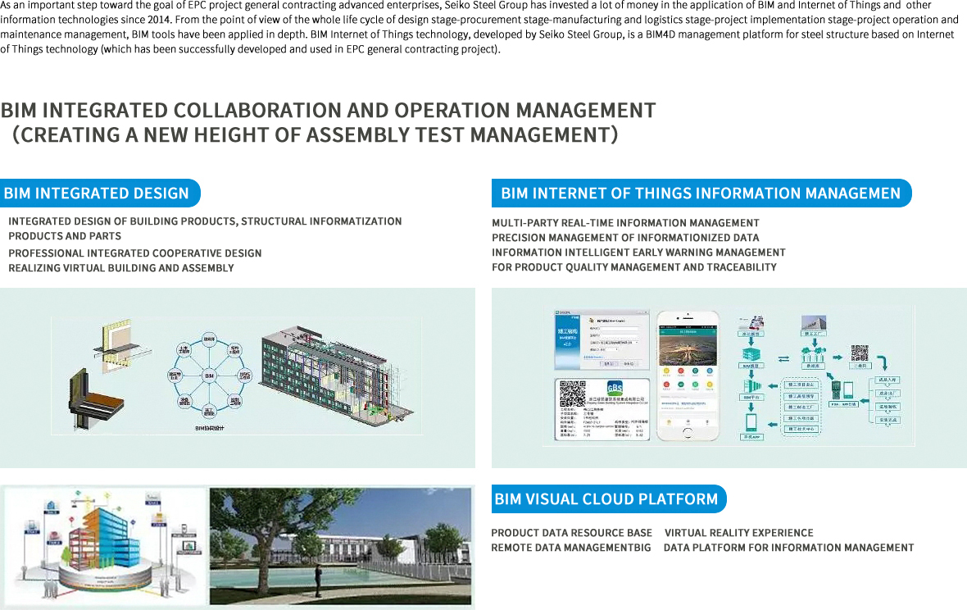This screenshot has width=967, height=610.
Task: Click the wall insulation section detail at top
Action: point(123,340)
